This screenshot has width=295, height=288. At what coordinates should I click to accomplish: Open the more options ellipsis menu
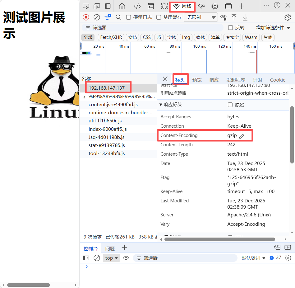[x=266, y=5]
